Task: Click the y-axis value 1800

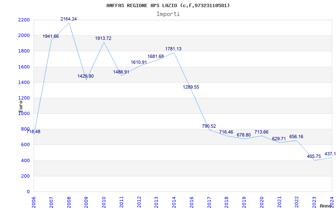Action: click(x=24, y=51)
